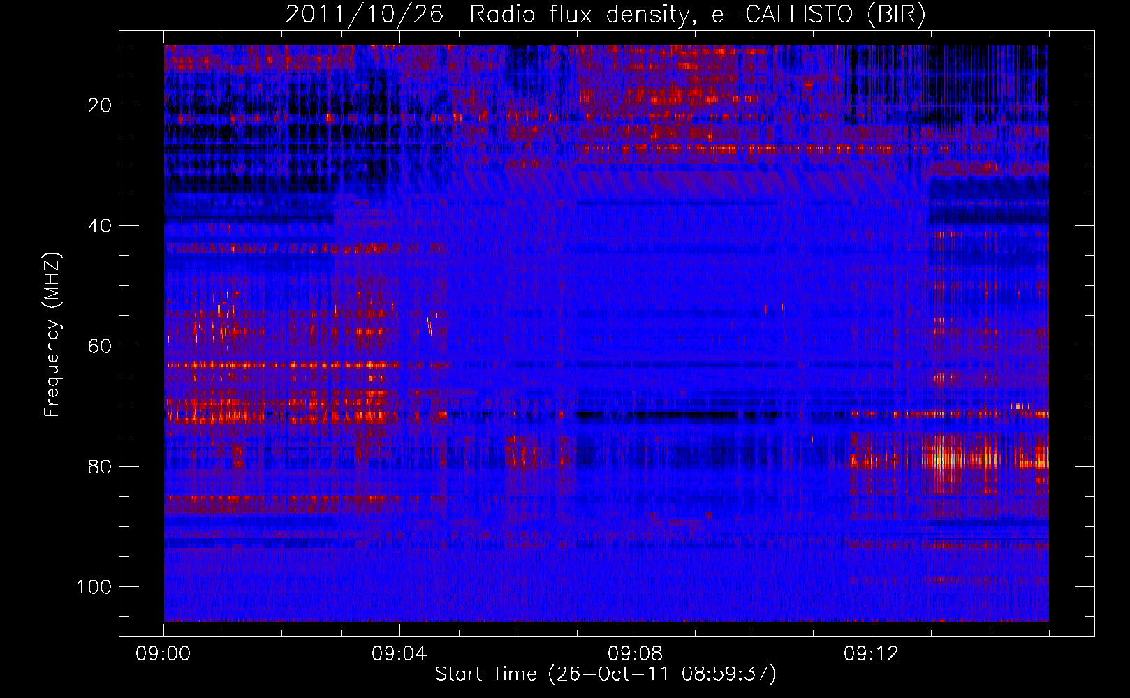
Task: Click the 09:12 time tick label
Action: pos(872,654)
